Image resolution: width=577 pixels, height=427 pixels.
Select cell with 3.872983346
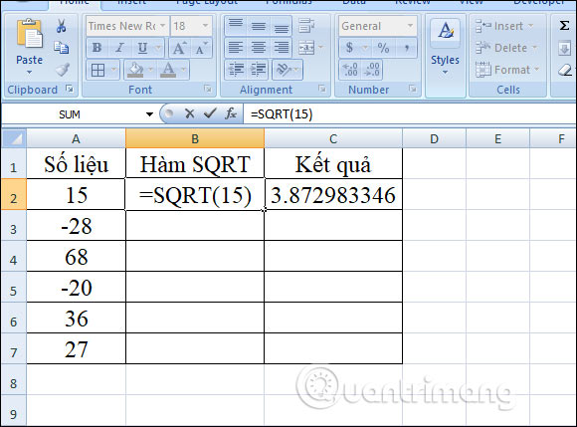click(x=333, y=194)
